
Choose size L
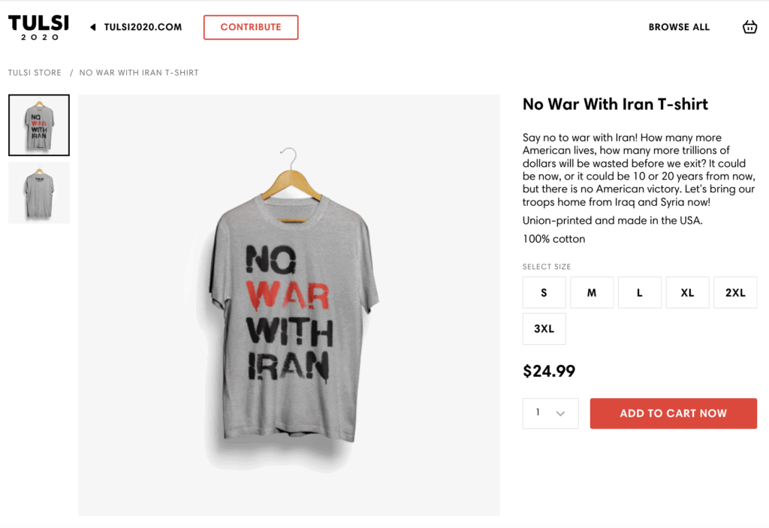point(640,293)
